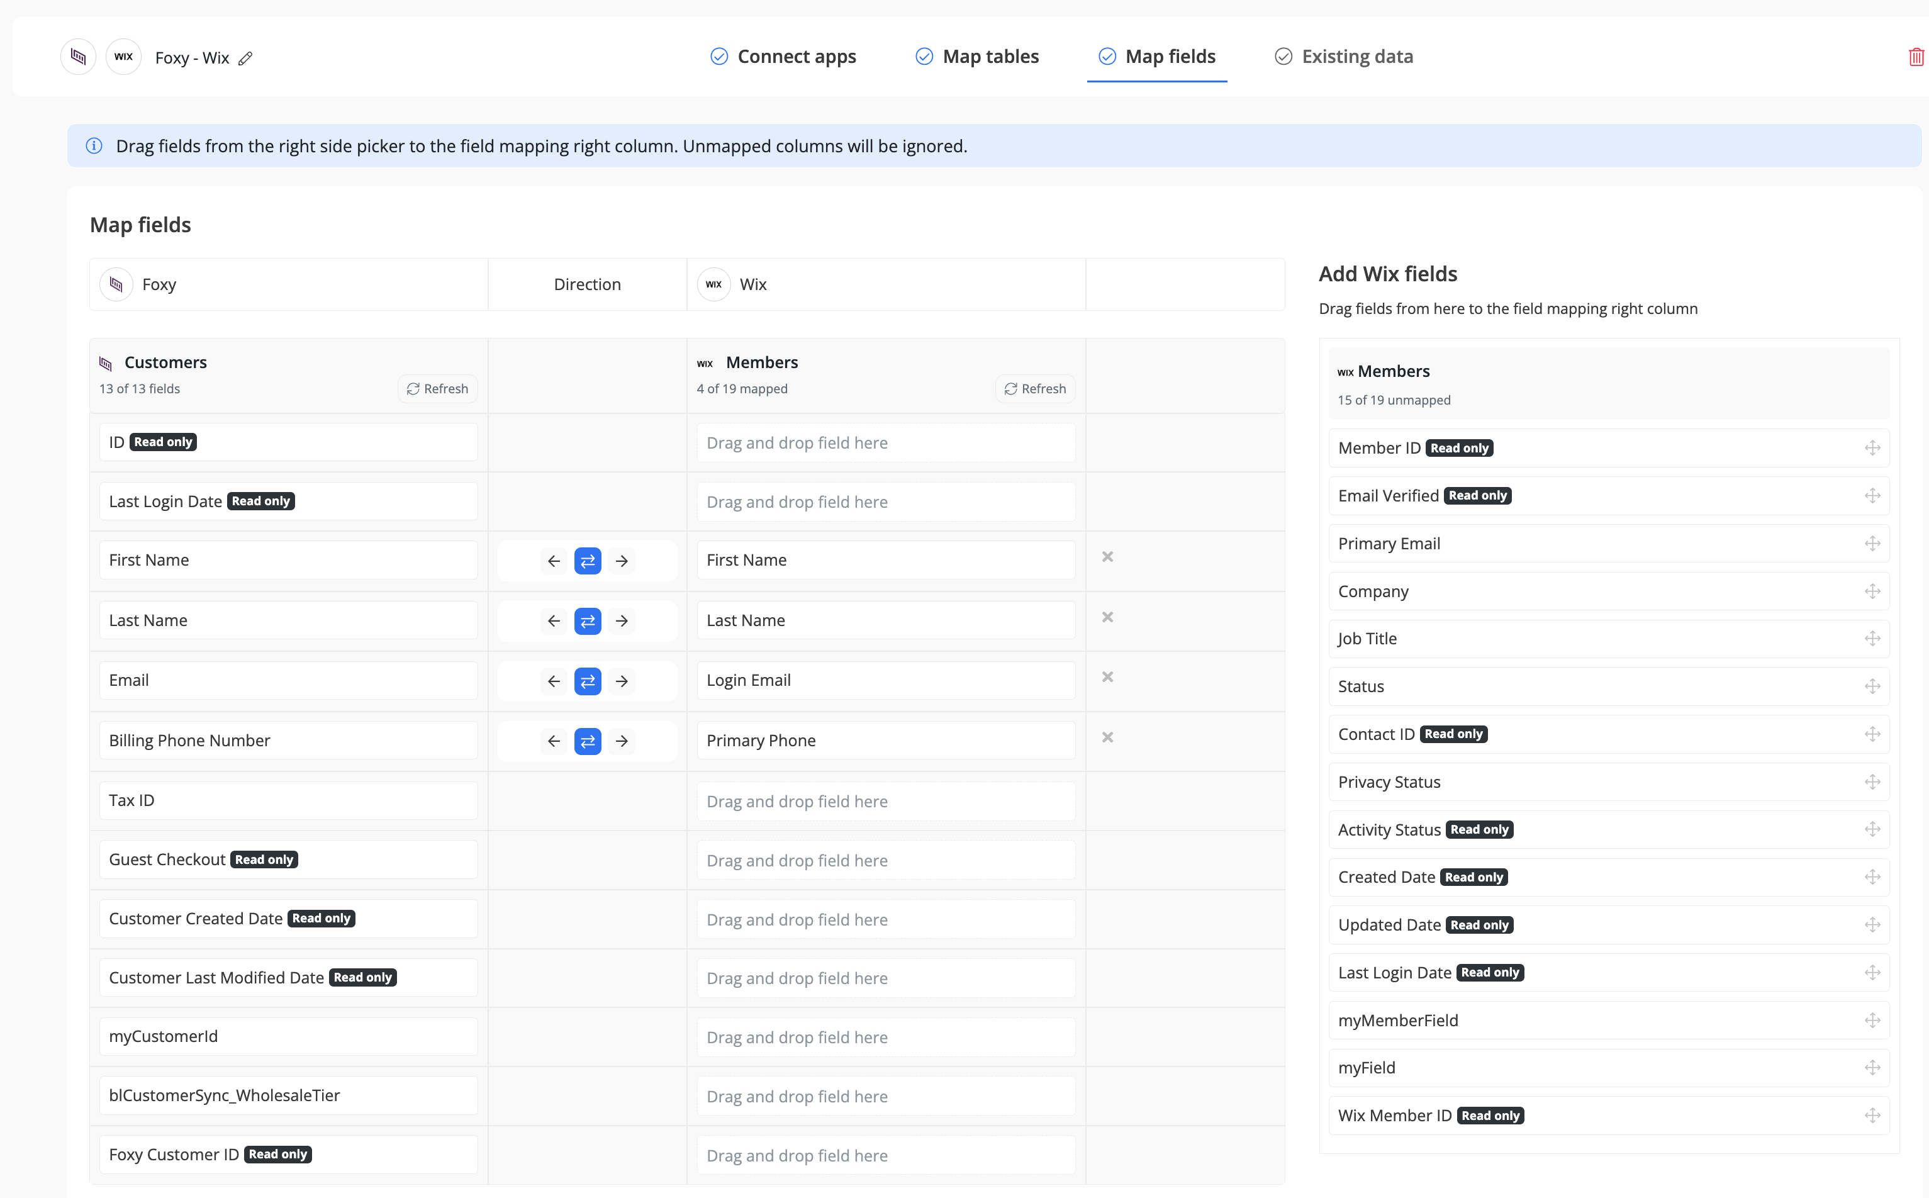The width and height of the screenshot is (1929, 1198).
Task: Select the Tax ID Foxy field
Action: 288,801
